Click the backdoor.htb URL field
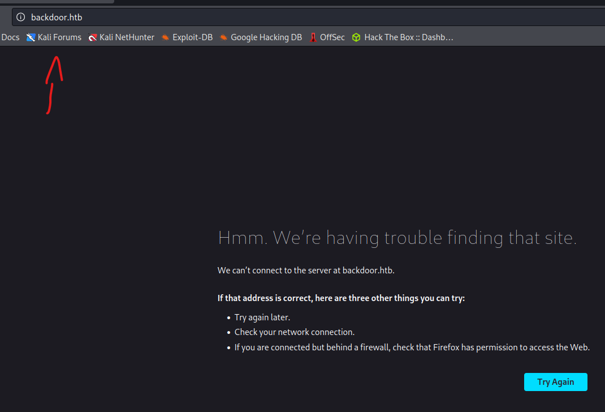 (x=309, y=18)
